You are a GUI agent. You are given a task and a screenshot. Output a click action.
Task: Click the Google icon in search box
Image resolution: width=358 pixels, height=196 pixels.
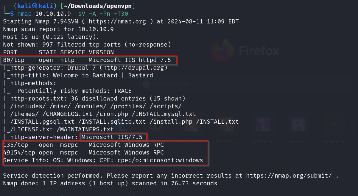146,84
